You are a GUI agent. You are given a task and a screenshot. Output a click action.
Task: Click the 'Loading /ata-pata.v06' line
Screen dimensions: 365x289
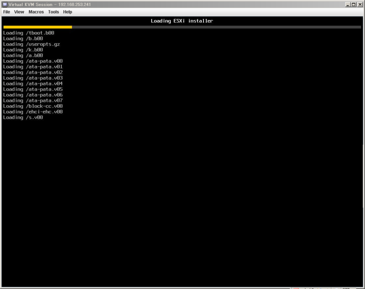click(33, 95)
